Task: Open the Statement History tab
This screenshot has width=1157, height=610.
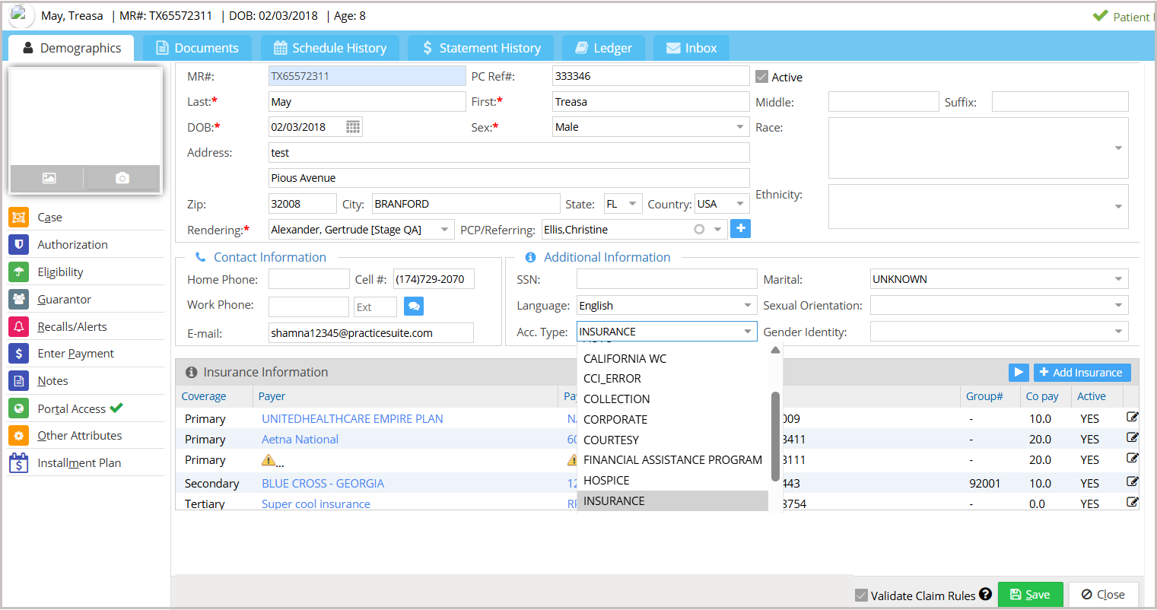Action: [482, 48]
